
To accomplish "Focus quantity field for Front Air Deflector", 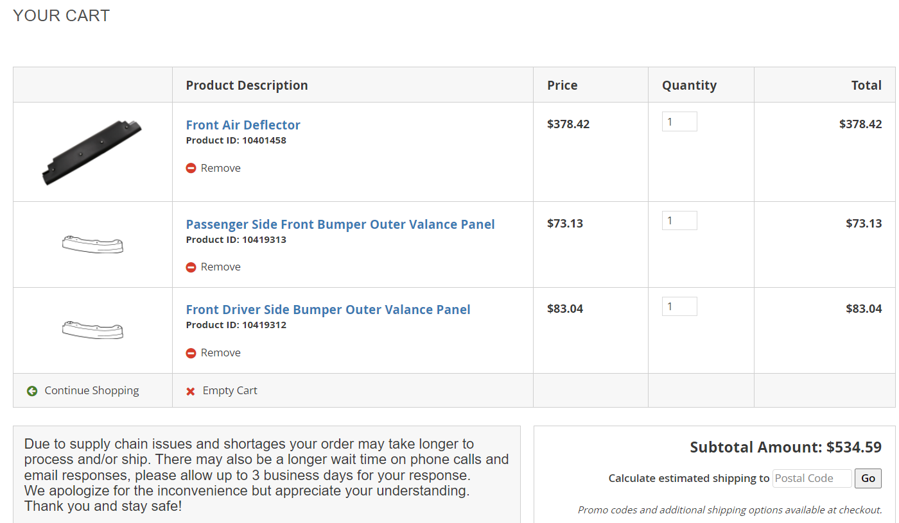I will pos(679,122).
